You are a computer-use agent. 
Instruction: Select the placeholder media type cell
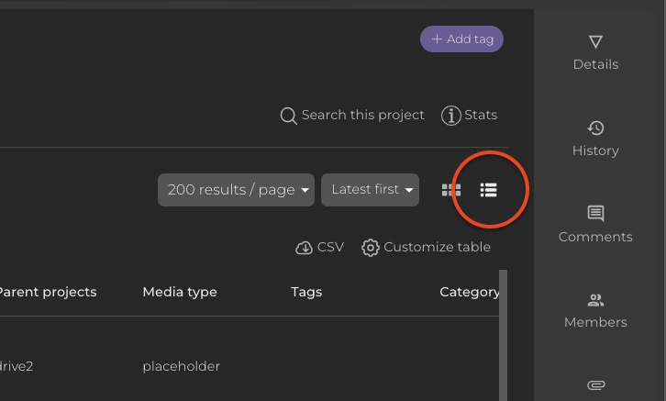pos(181,366)
